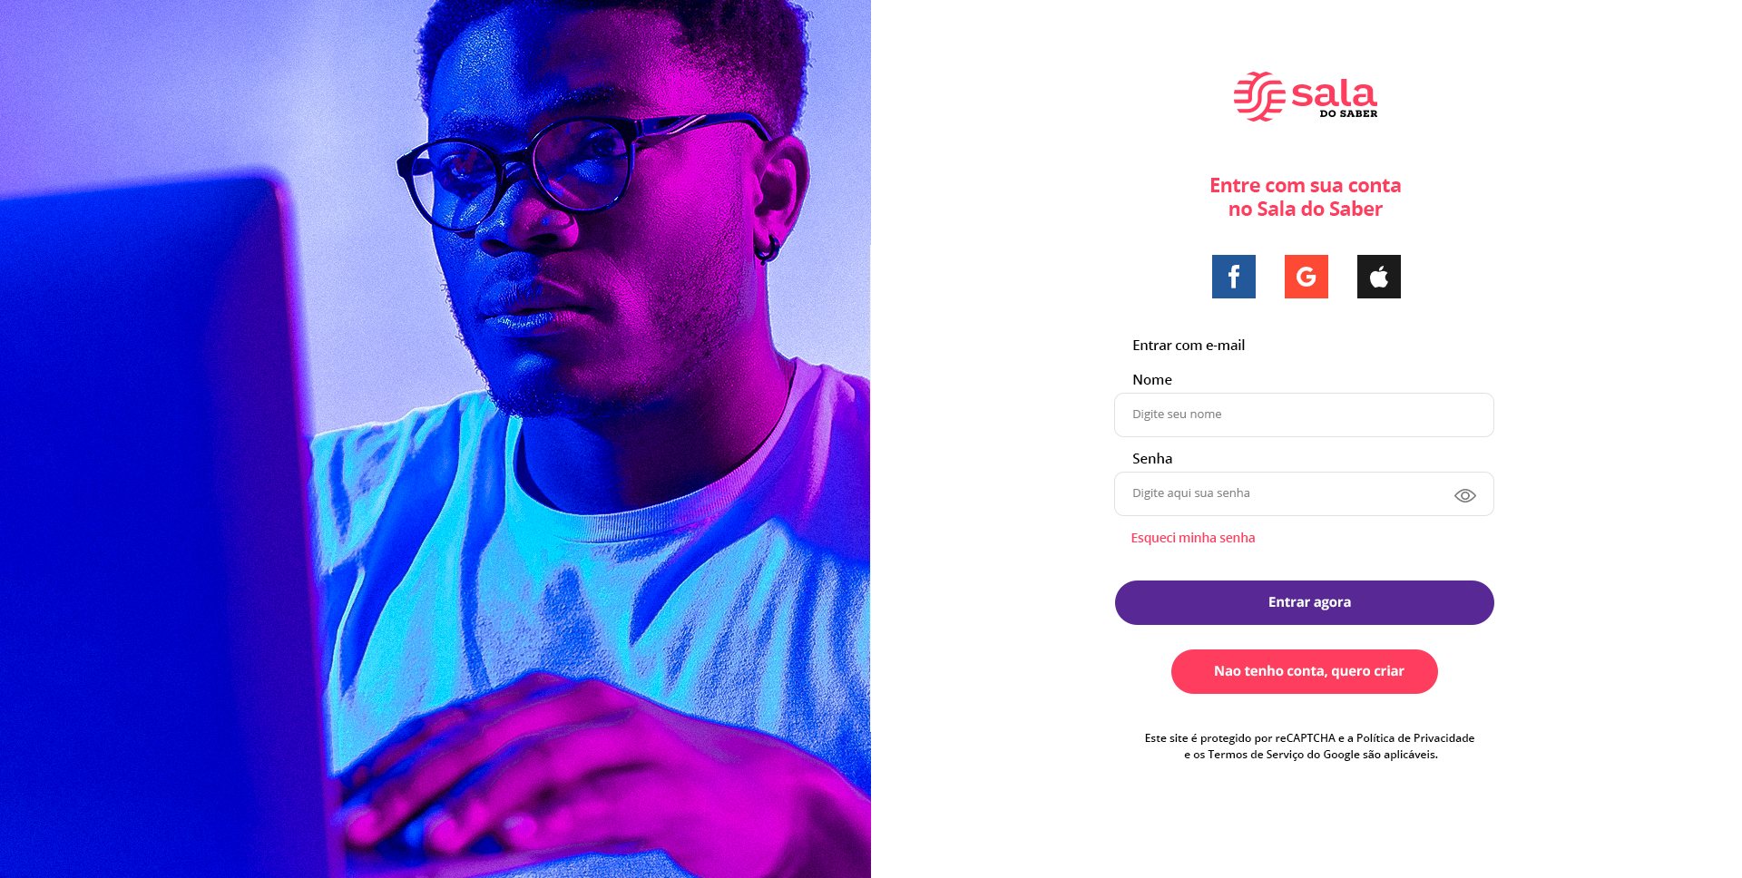Sign in with the Google icon
Screen dimensions: 1742x878
click(x=1306, y=277)
